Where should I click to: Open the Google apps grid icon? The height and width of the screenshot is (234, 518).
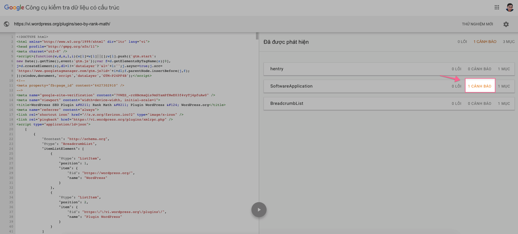497,8
